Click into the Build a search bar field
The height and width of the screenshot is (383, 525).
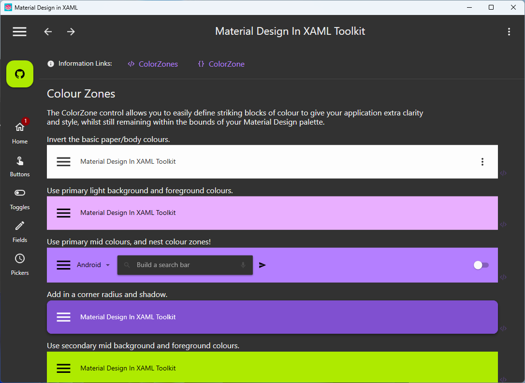click(x=185, y=265)
